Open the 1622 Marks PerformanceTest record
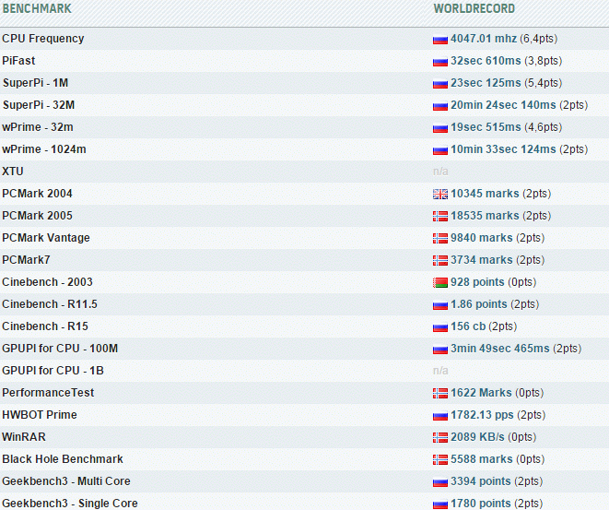The height and width of the screenshot is (510, 609). (x=481, y=393)
